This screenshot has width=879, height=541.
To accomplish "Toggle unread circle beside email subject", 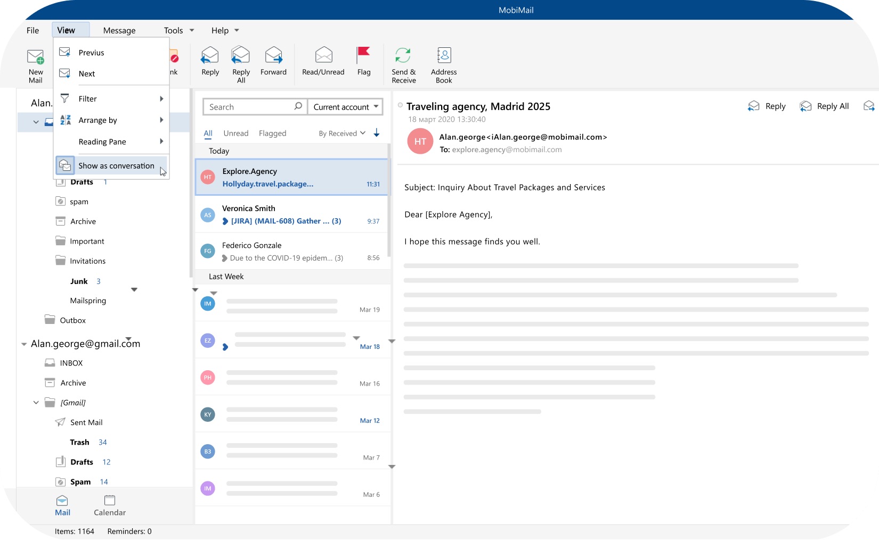I will (400, 105).
